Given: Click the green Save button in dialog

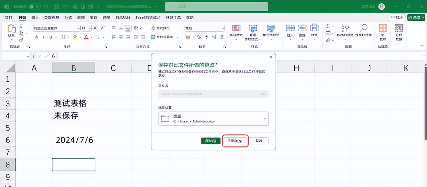Looking at the screenshot, I should (x=210, y=141).
